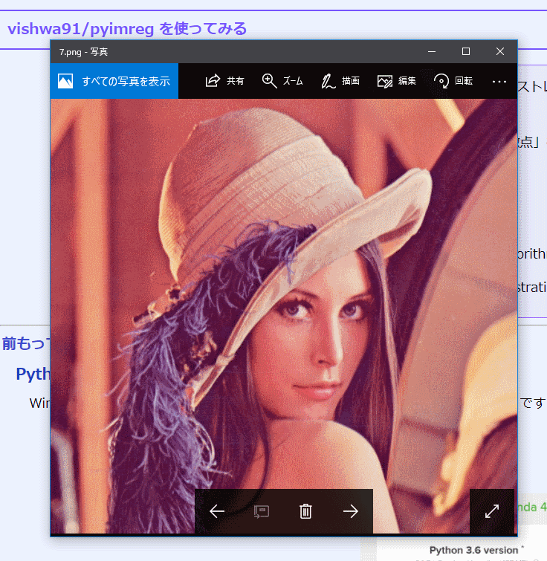
Task: Open the vishwa91/pyimreg heading link
Action: (x=126, y=29)
